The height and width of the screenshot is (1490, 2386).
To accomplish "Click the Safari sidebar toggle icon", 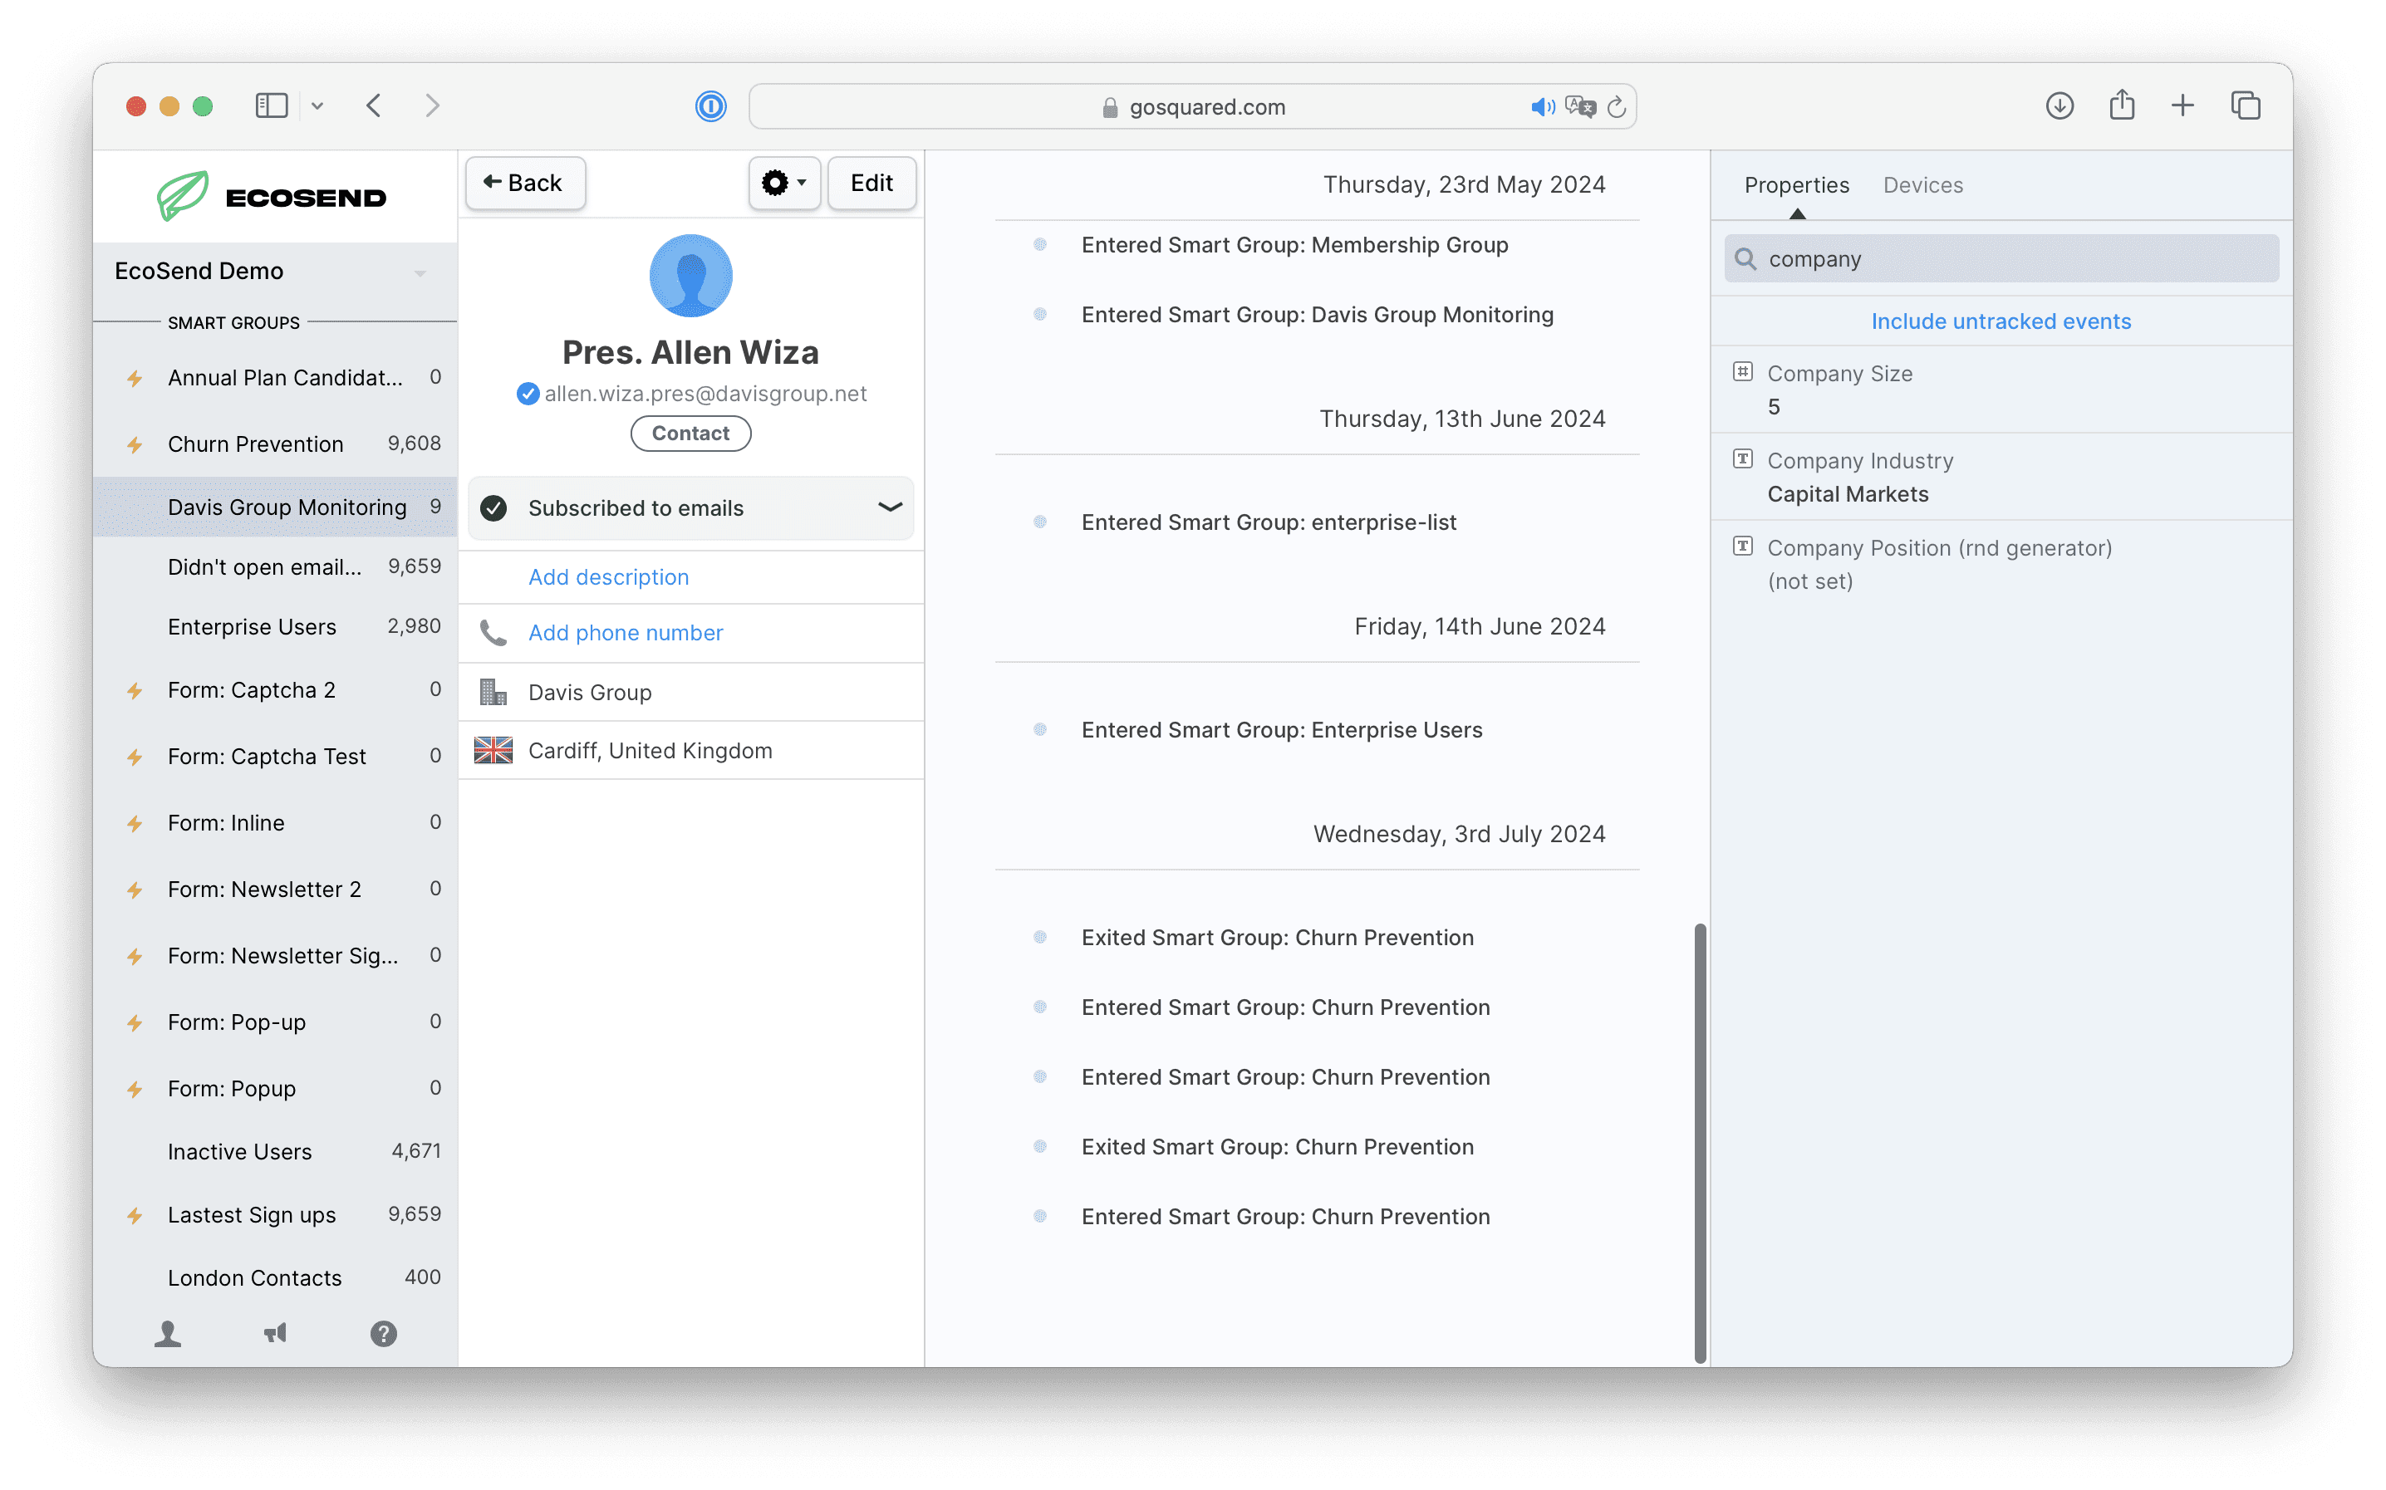I will point(271,105).
